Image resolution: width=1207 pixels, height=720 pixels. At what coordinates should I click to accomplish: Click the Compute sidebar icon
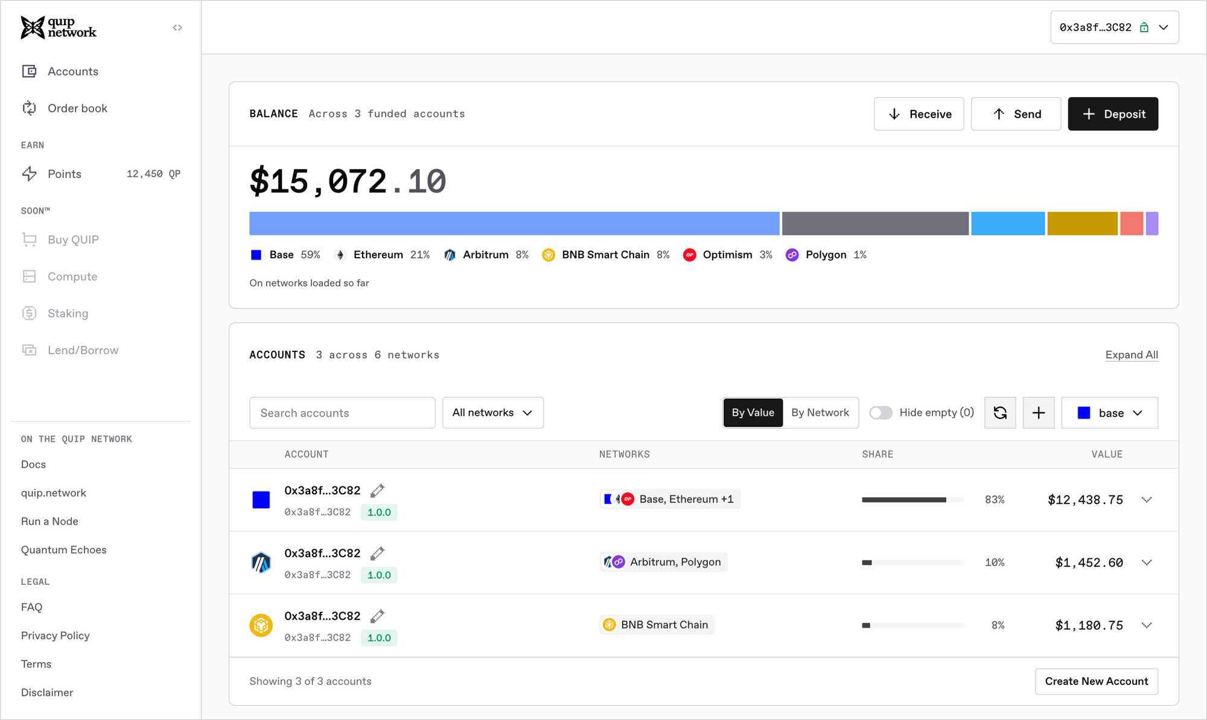[x=29, y=276]
